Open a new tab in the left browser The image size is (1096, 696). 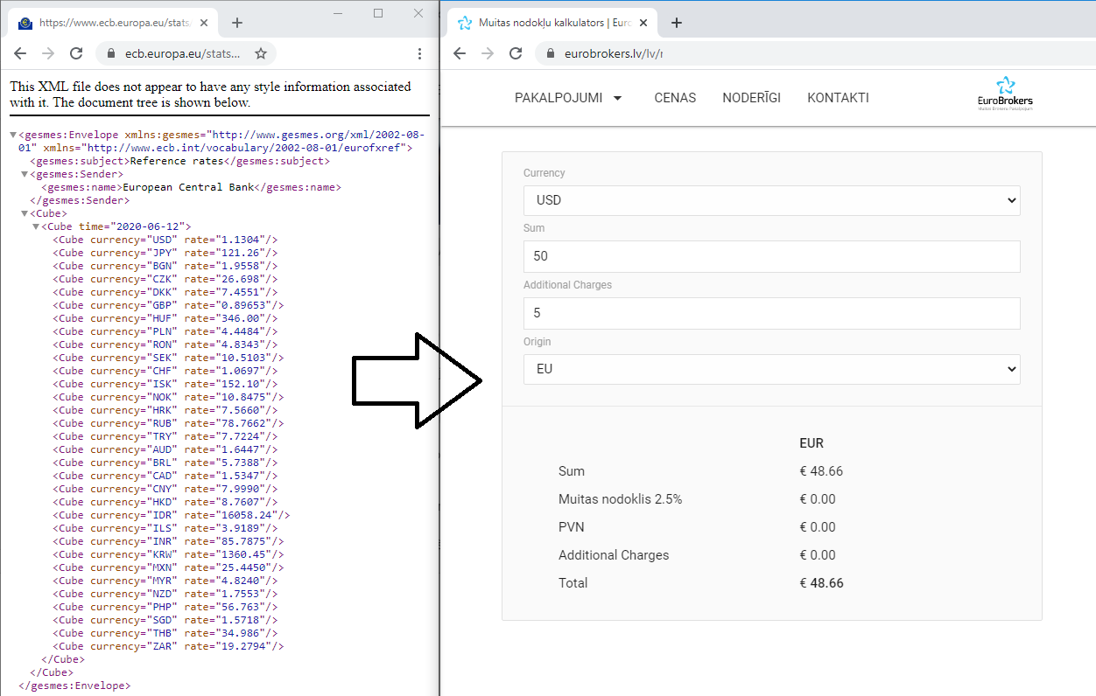[x=236, y=23]
